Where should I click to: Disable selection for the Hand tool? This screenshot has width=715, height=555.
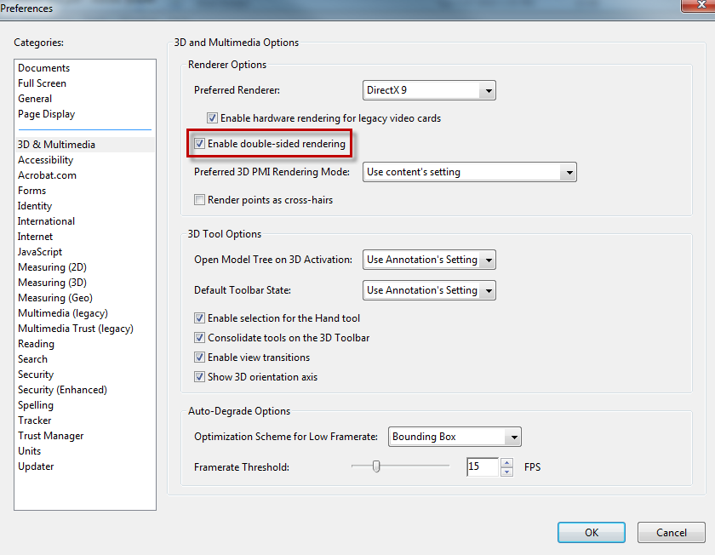(x=199, y=318)
